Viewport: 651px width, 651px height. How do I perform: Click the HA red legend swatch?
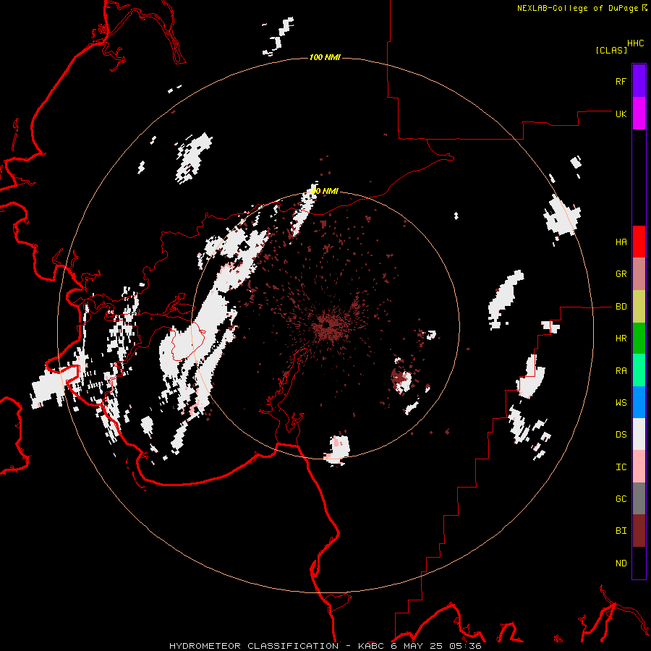[x=639, y=242]
